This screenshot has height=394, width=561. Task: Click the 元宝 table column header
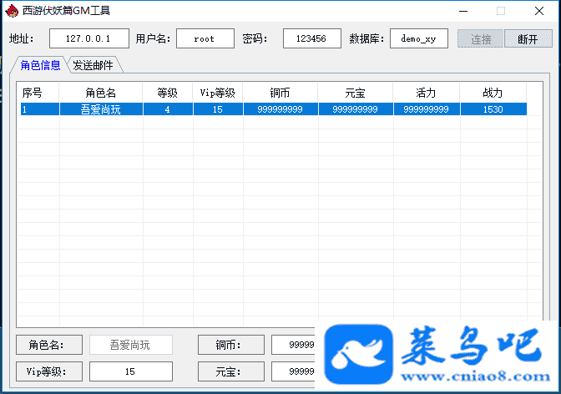click(x=355, y=92)
